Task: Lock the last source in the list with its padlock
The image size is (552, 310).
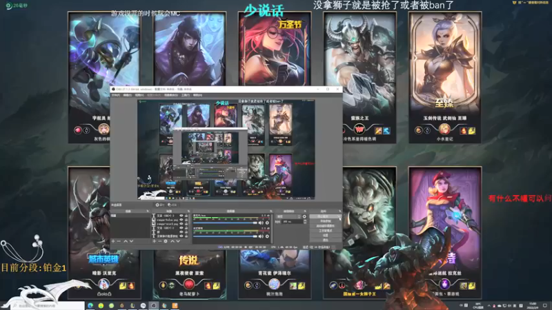Action: (186, 236)
